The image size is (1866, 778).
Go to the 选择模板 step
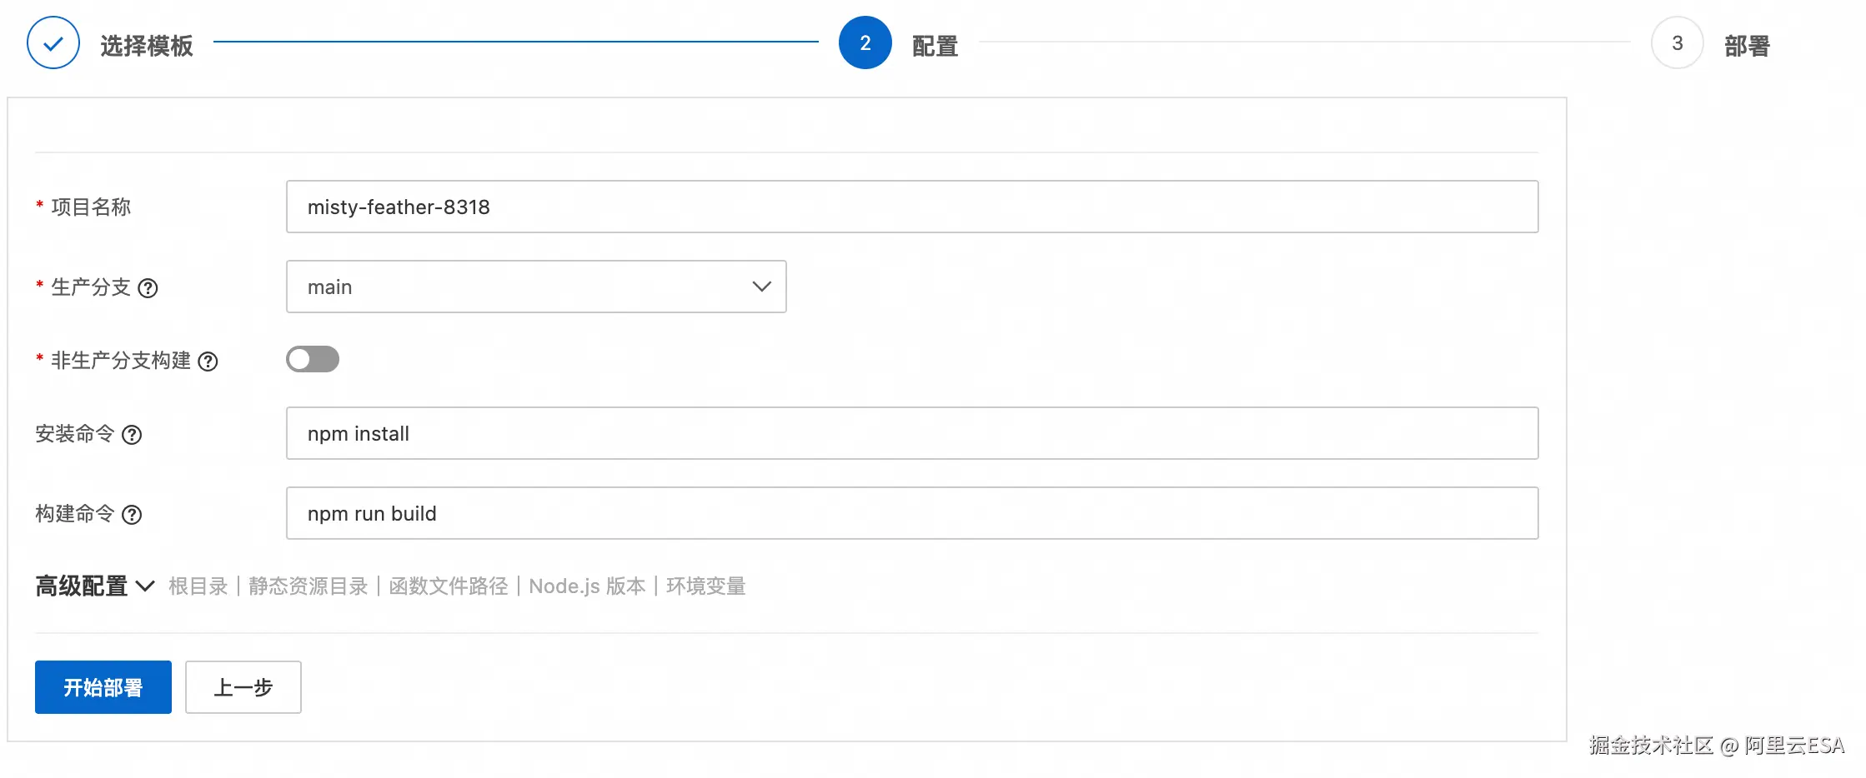[147, 46]
